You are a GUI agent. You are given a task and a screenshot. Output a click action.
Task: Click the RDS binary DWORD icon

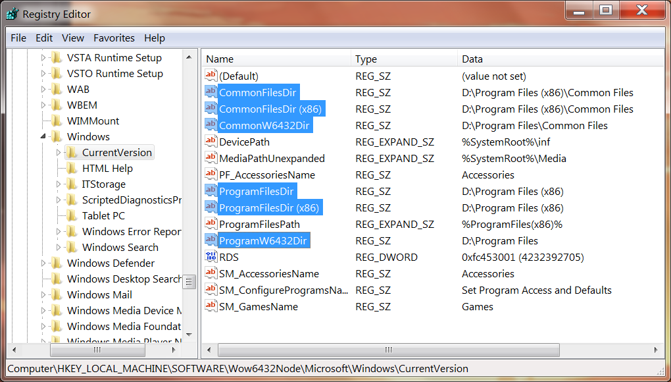[211, 256]
